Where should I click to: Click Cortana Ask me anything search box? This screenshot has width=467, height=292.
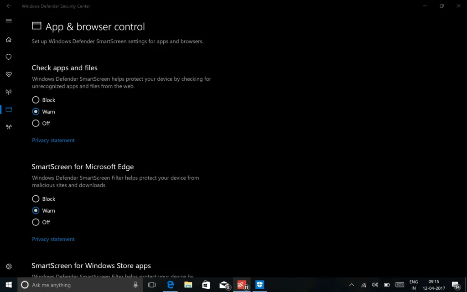(80, 285)
